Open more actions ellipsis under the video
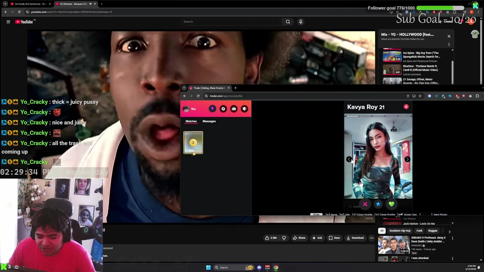The height and width of the screenshot is (272, 484). point(371,238)
